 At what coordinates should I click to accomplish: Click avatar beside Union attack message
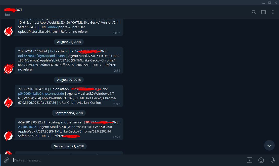point(8,103)
